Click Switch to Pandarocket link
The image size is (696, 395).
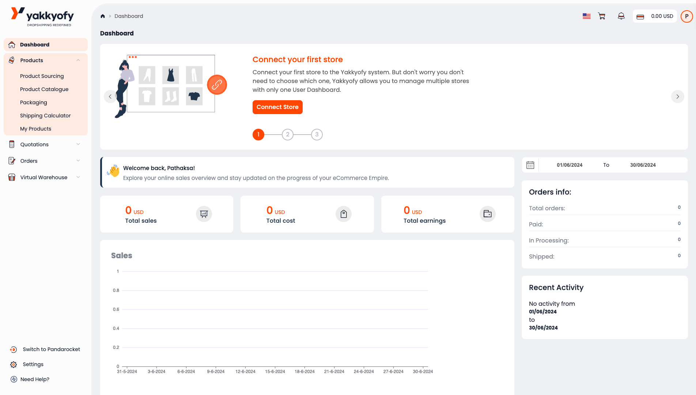point(51,349)
